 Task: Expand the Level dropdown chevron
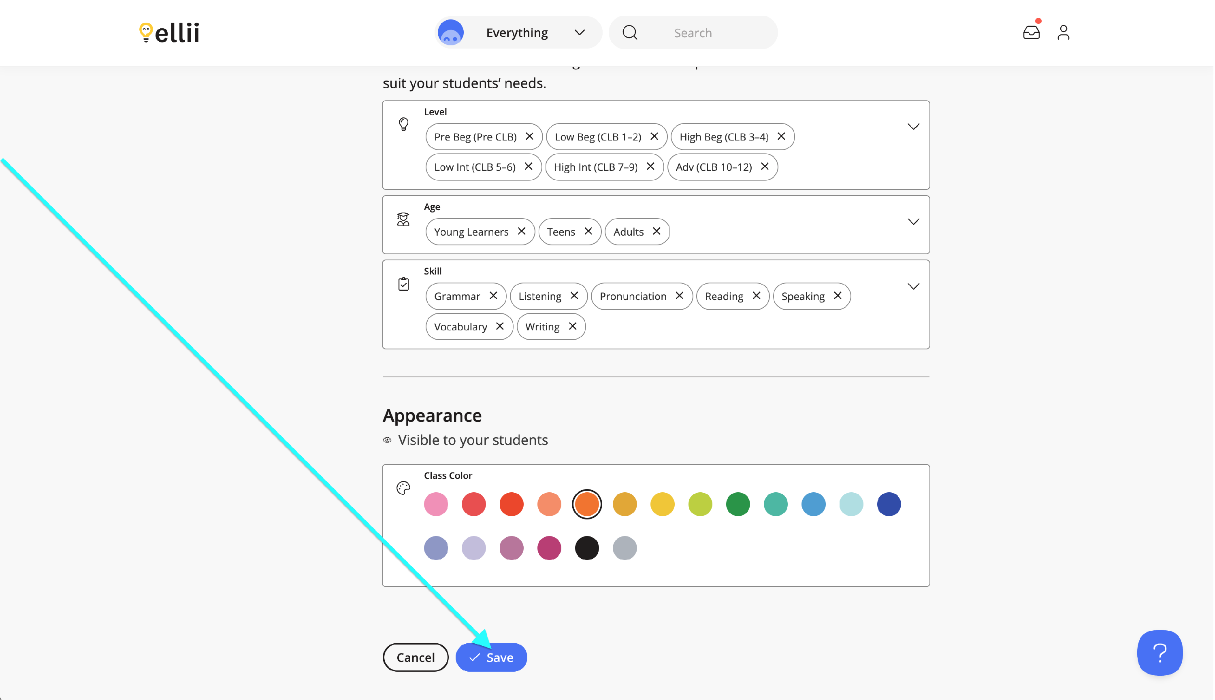coord(913,126)
